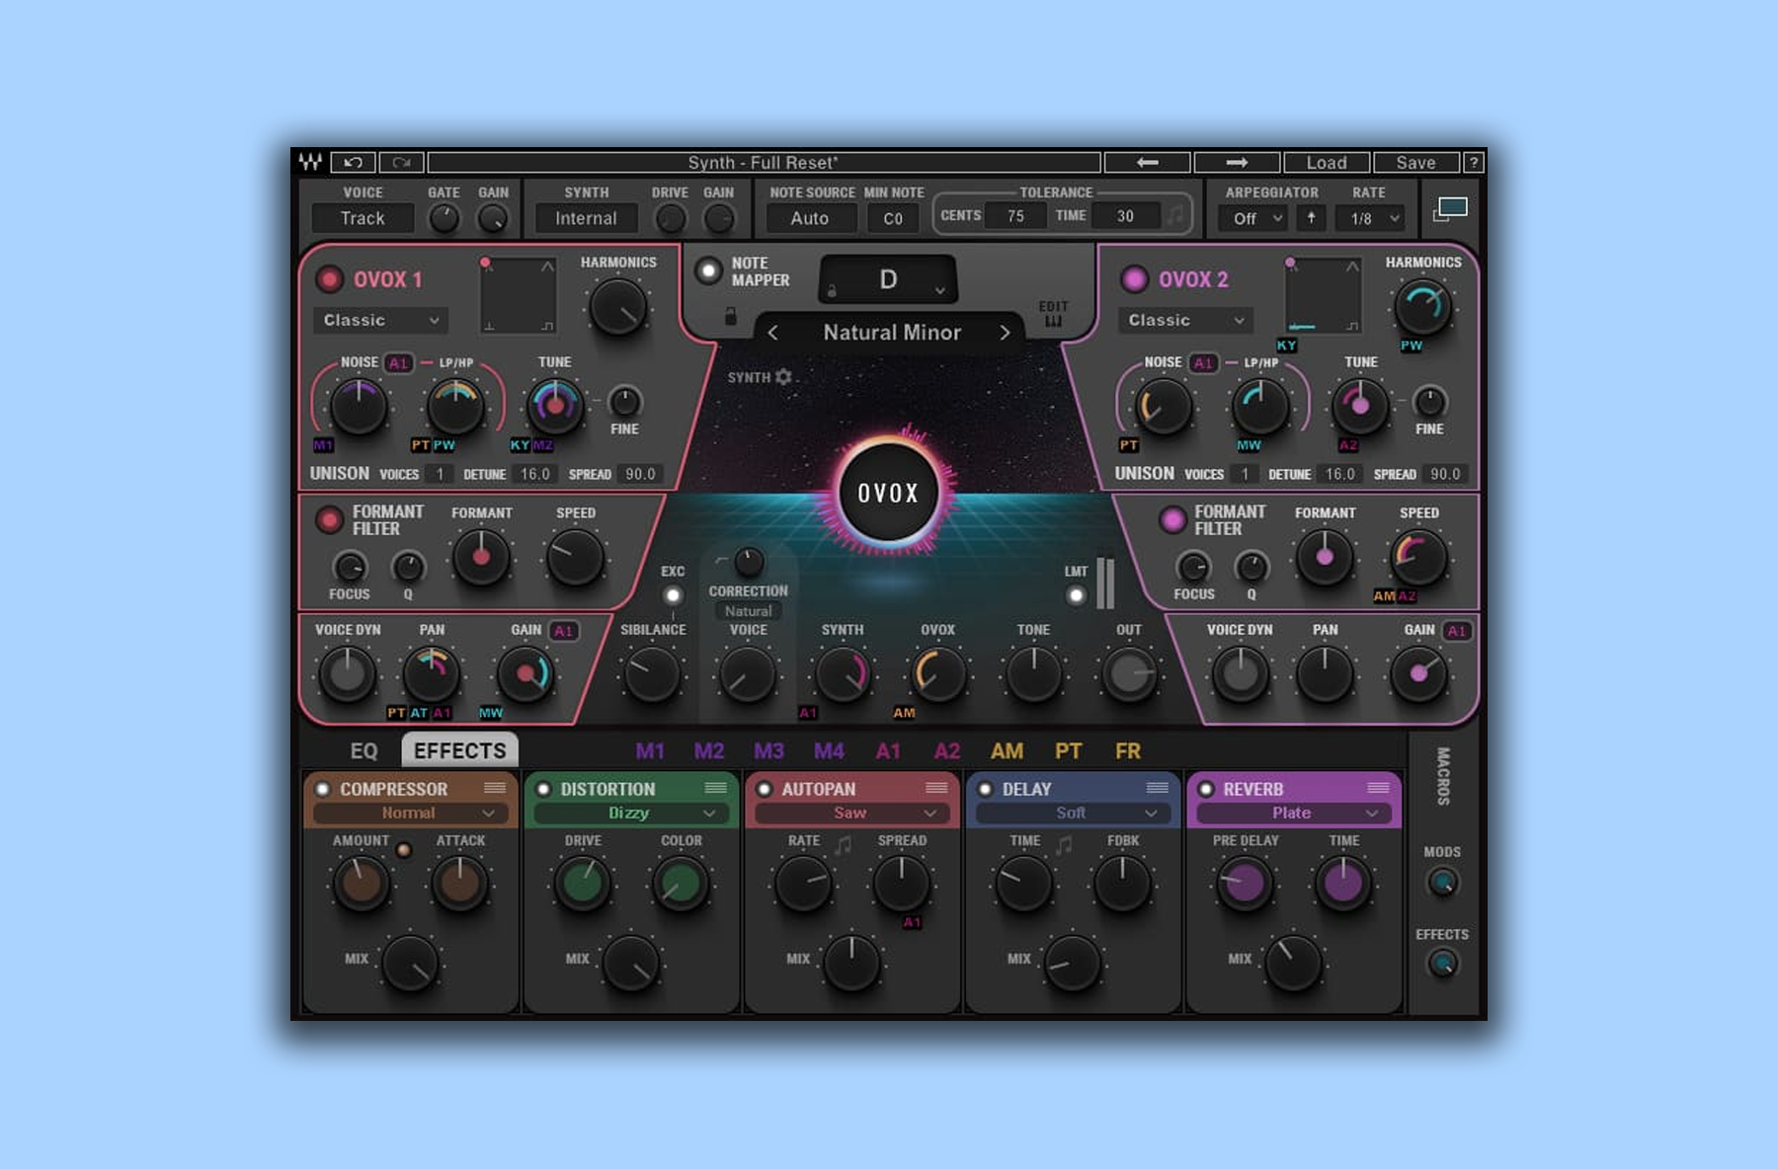Open the root note D dropdown

tap(888, 279)
